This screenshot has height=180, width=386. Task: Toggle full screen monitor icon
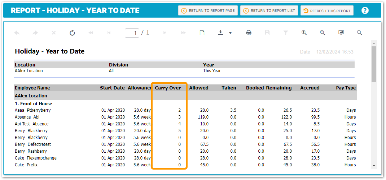point(341,33)
